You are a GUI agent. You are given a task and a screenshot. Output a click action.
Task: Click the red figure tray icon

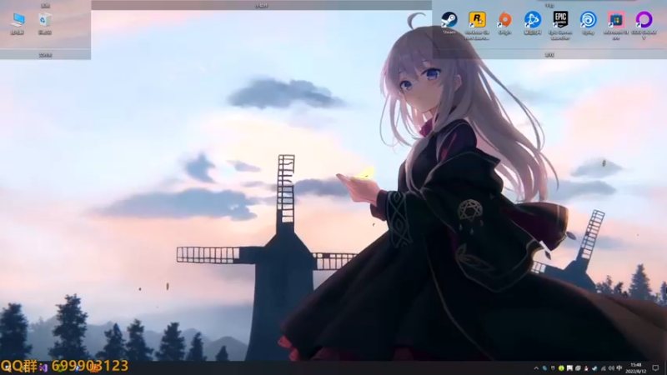pos(586,368)
